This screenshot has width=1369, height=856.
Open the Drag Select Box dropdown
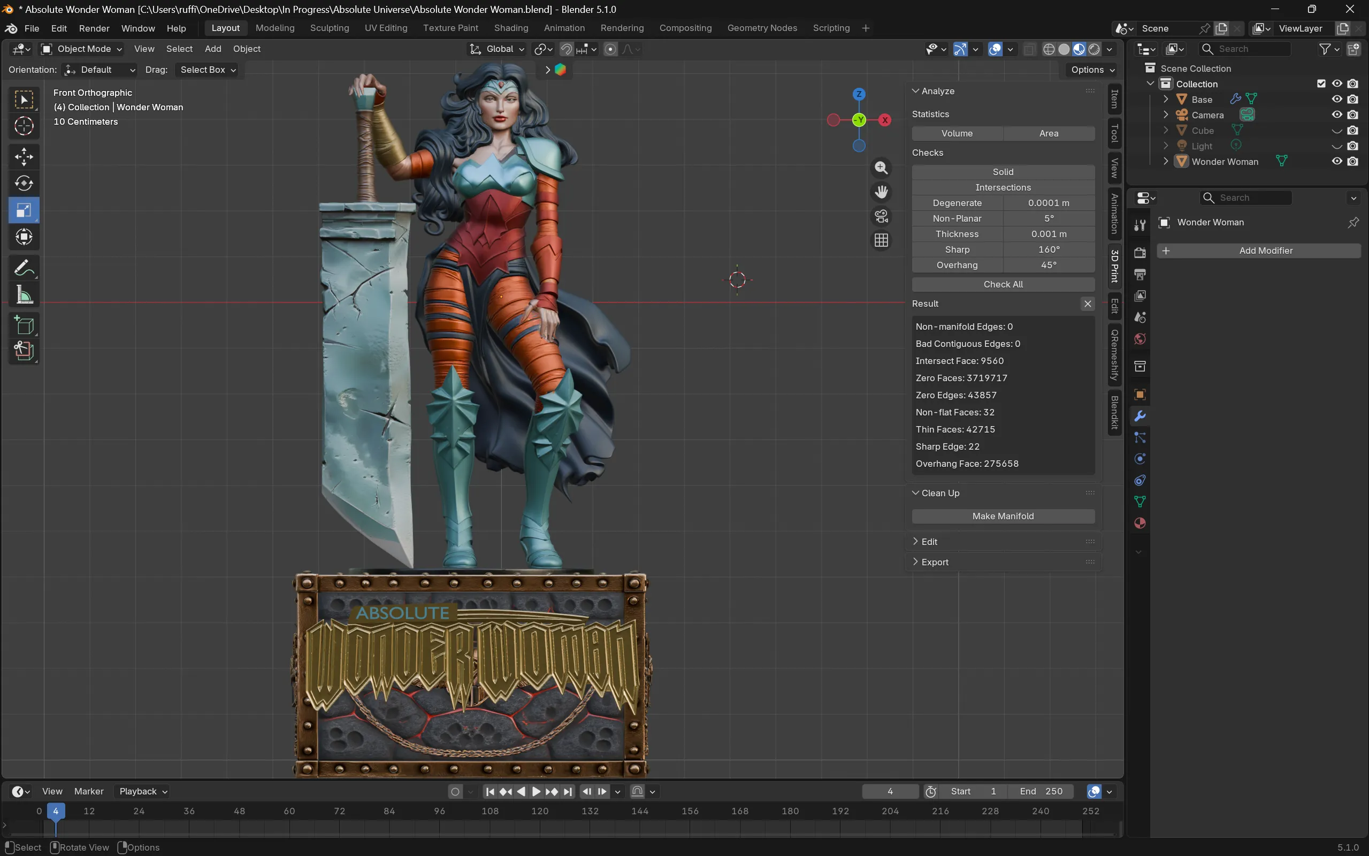pos(207,70)
